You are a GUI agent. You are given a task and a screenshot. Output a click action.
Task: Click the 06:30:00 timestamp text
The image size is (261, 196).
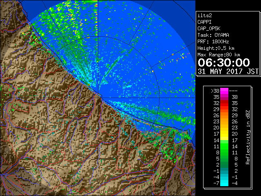coord(224,62)
